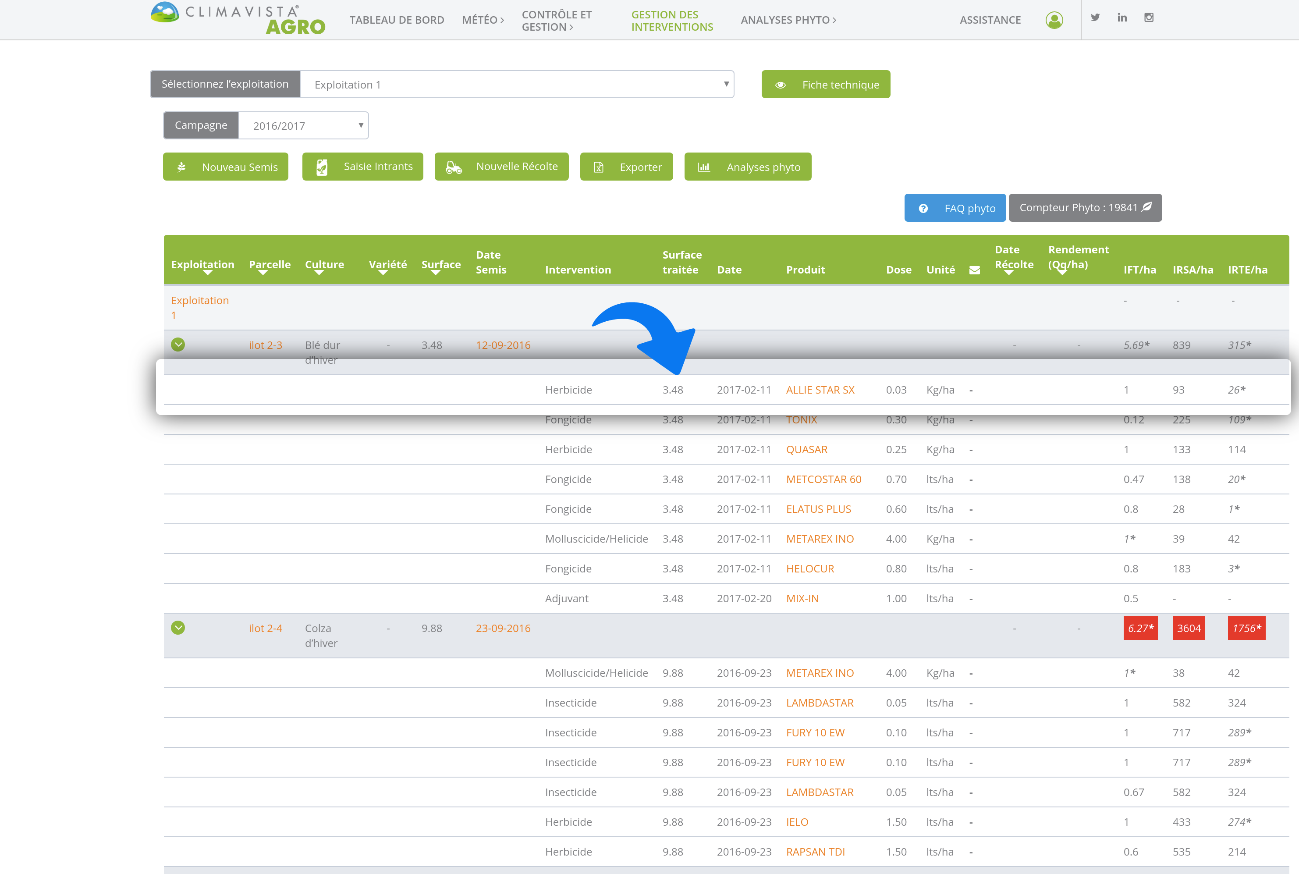Open the Exploitation 1 row link

click(x=199, y=308)
